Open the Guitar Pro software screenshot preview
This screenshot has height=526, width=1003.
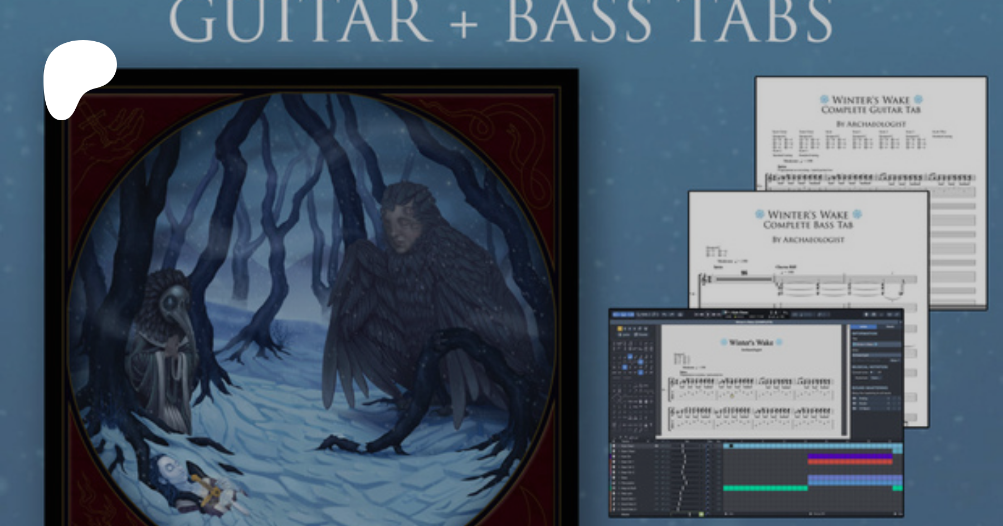(756, 412)
